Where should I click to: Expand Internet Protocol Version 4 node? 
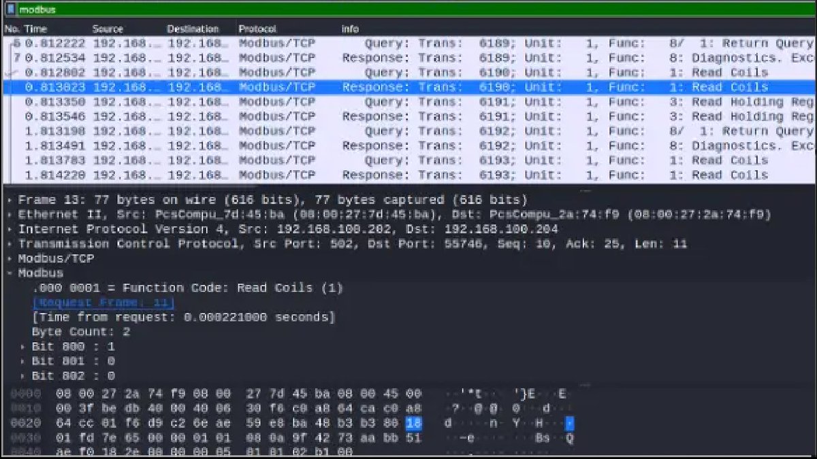click(10, 229)
